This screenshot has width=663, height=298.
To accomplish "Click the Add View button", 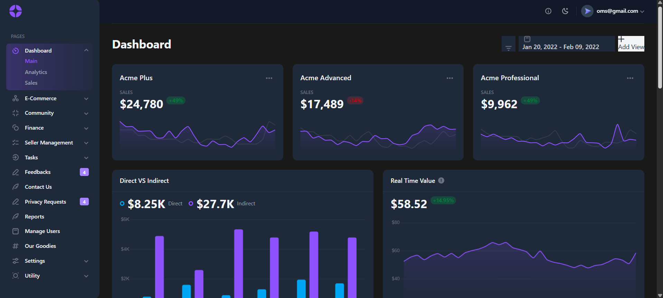I will (x=631, y=44).
